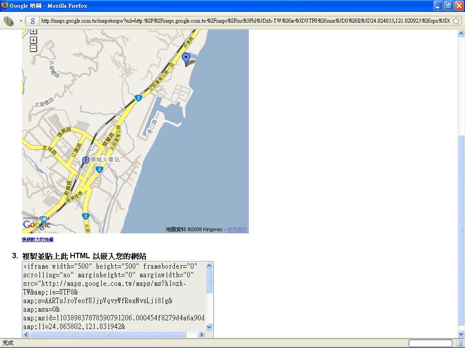
Task: Minimize the Firefox window
Action: (438, 5)
